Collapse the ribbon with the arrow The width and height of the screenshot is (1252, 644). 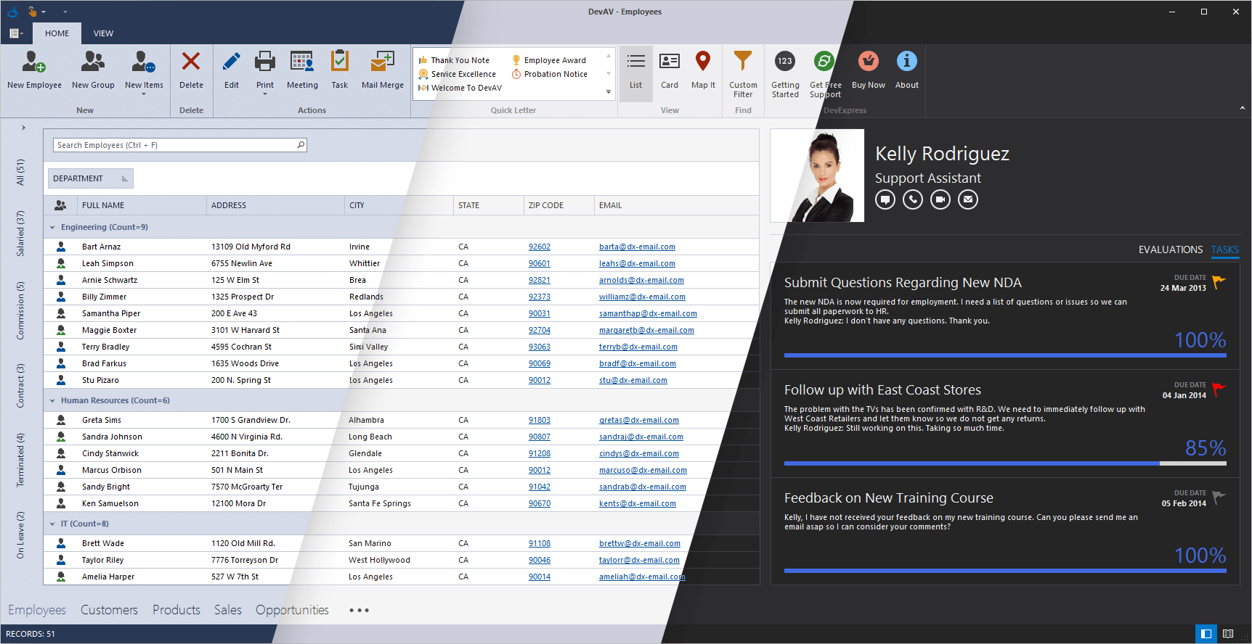tap(1242, 108)
